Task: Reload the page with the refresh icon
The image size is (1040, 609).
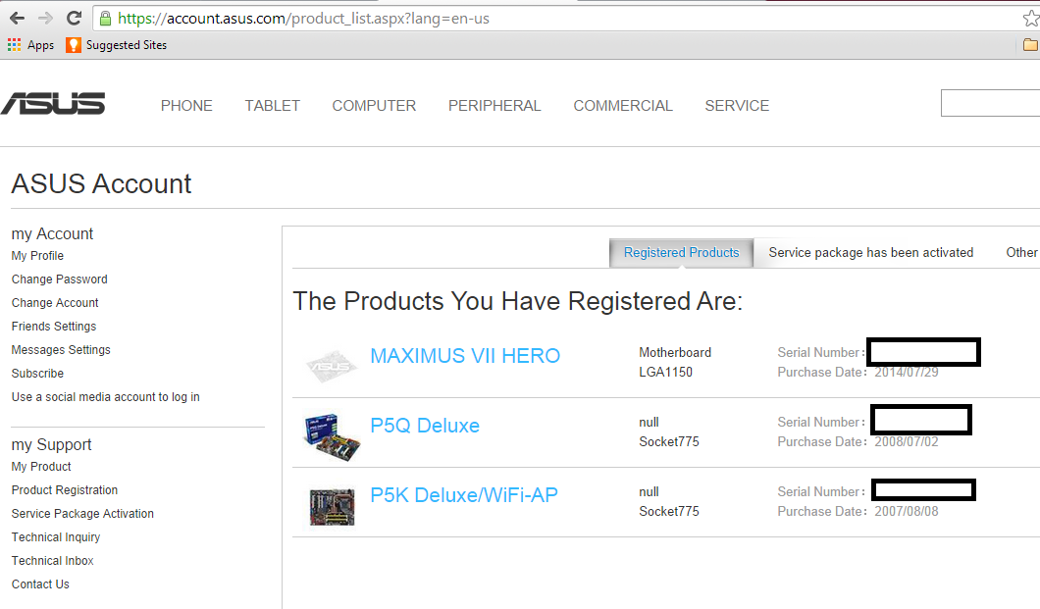Action: [74, 18]
